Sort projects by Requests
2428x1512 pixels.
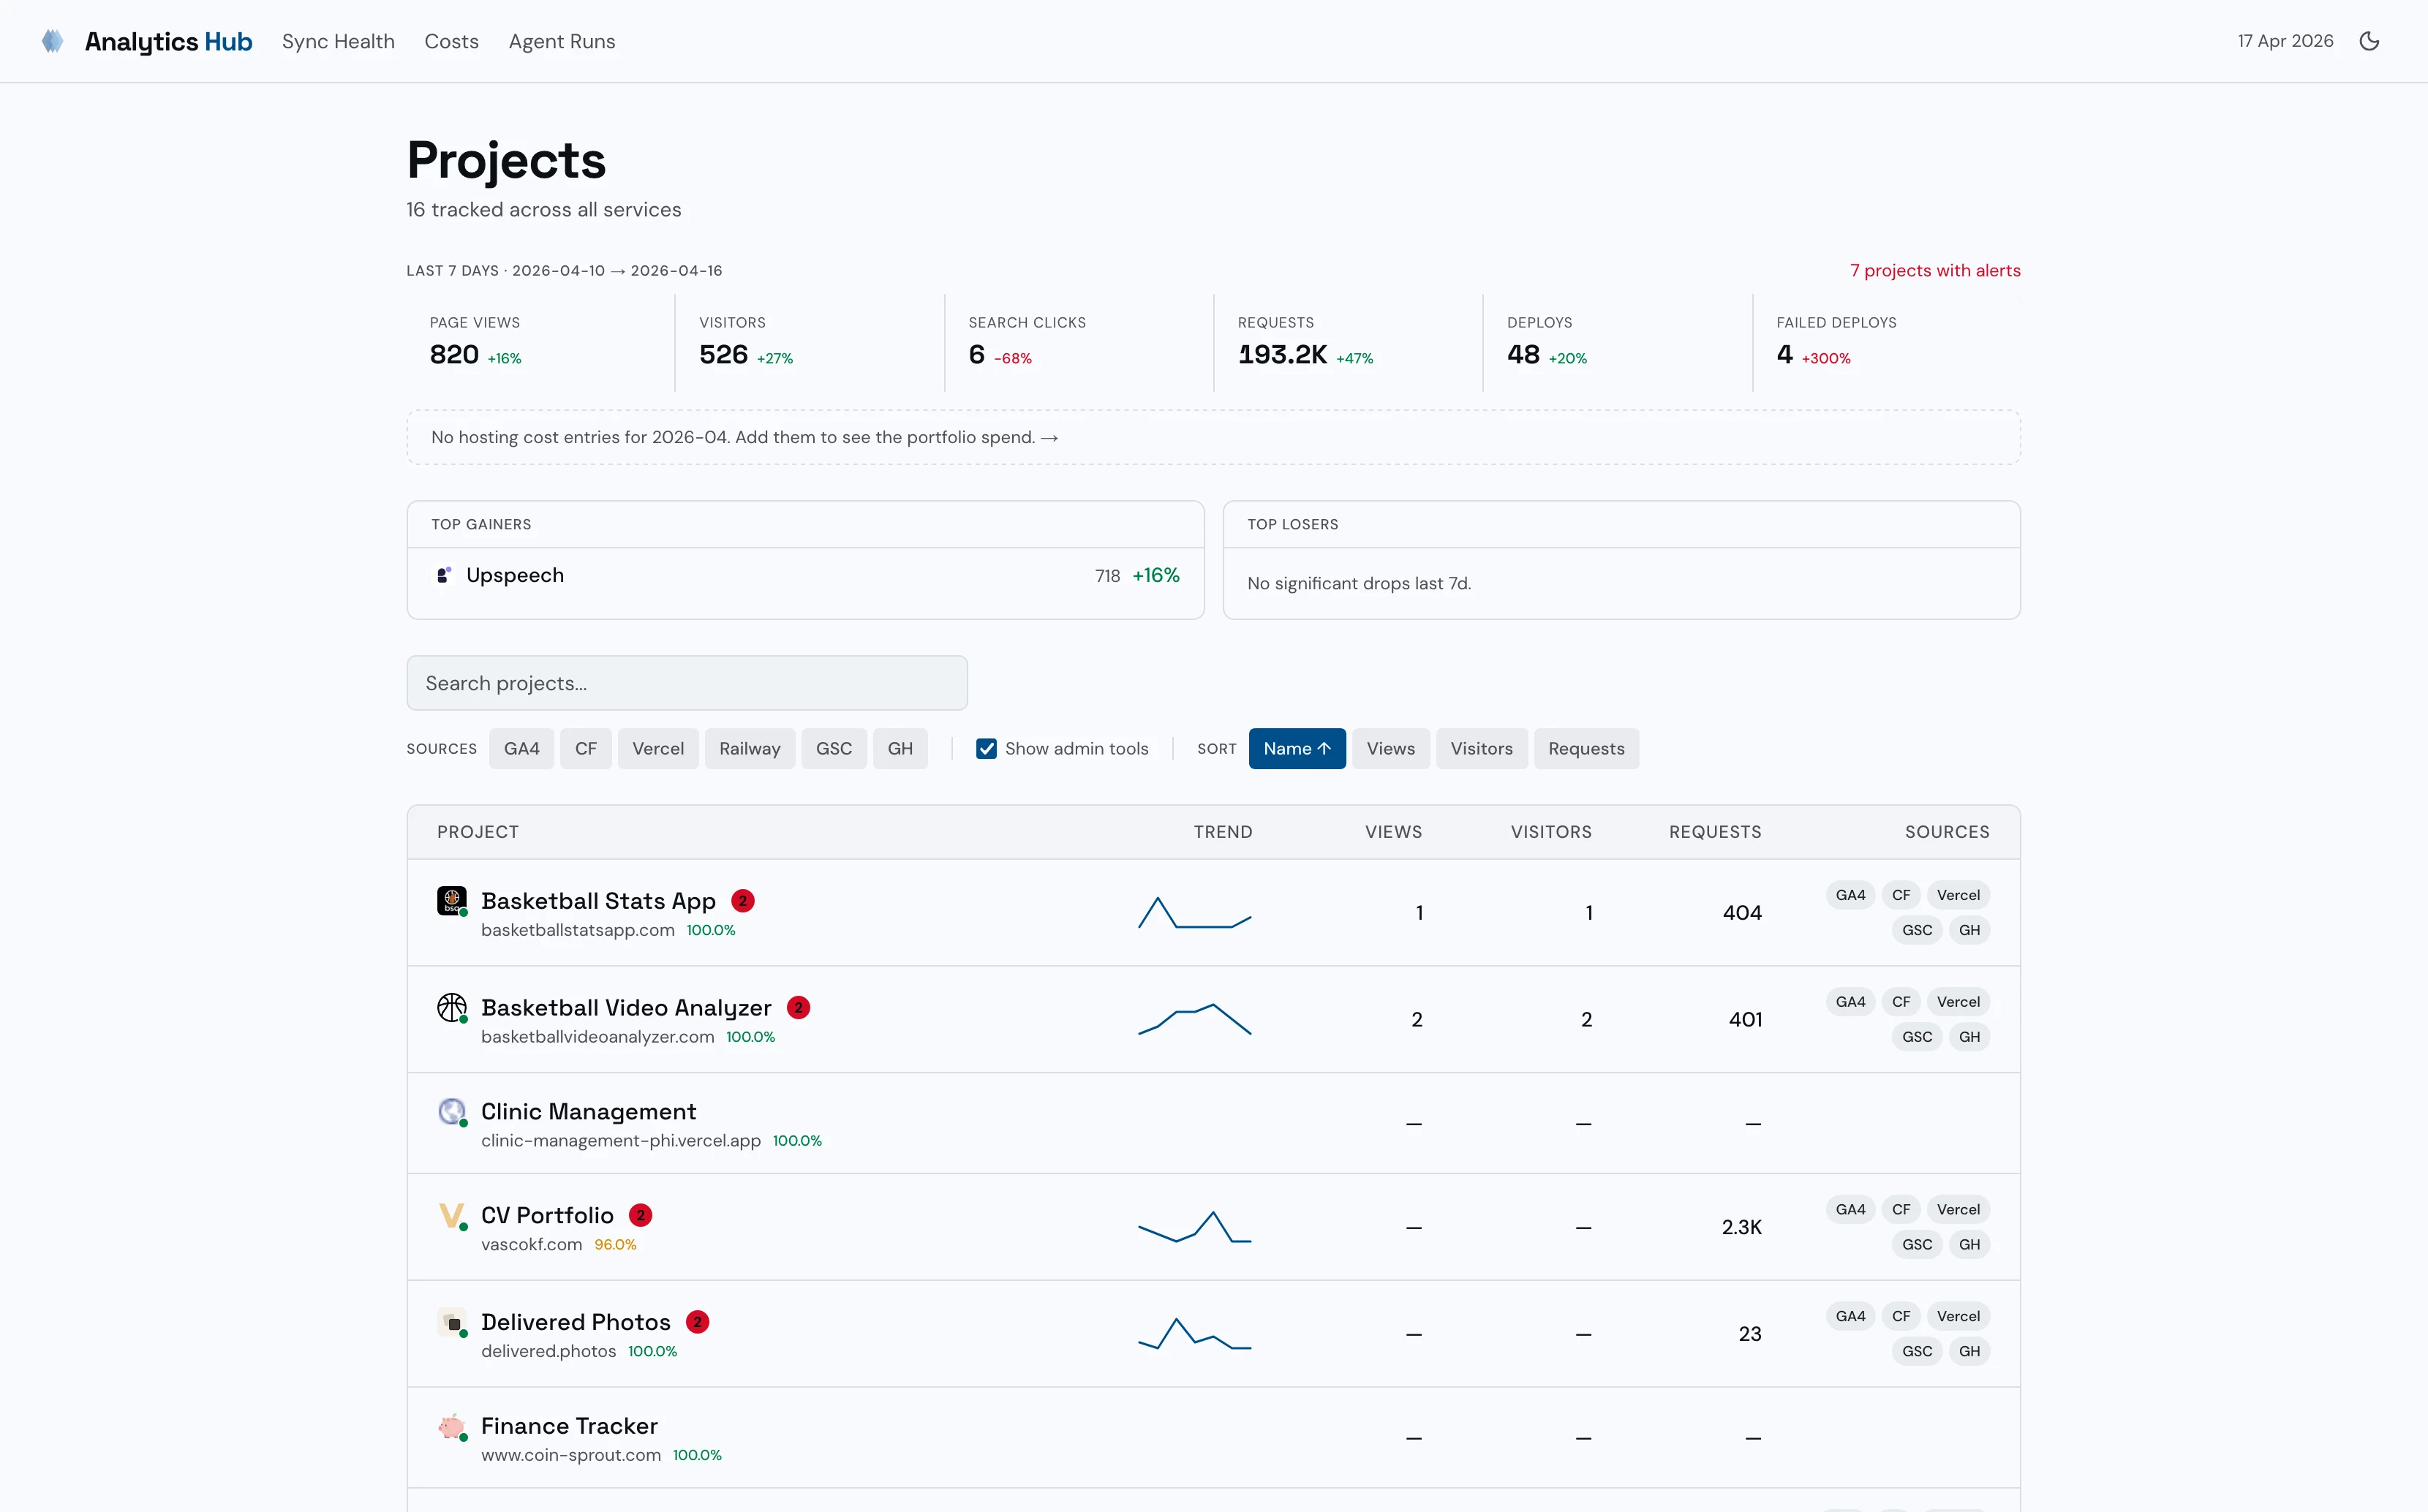pyautogui.click(x=1586, y=748)
